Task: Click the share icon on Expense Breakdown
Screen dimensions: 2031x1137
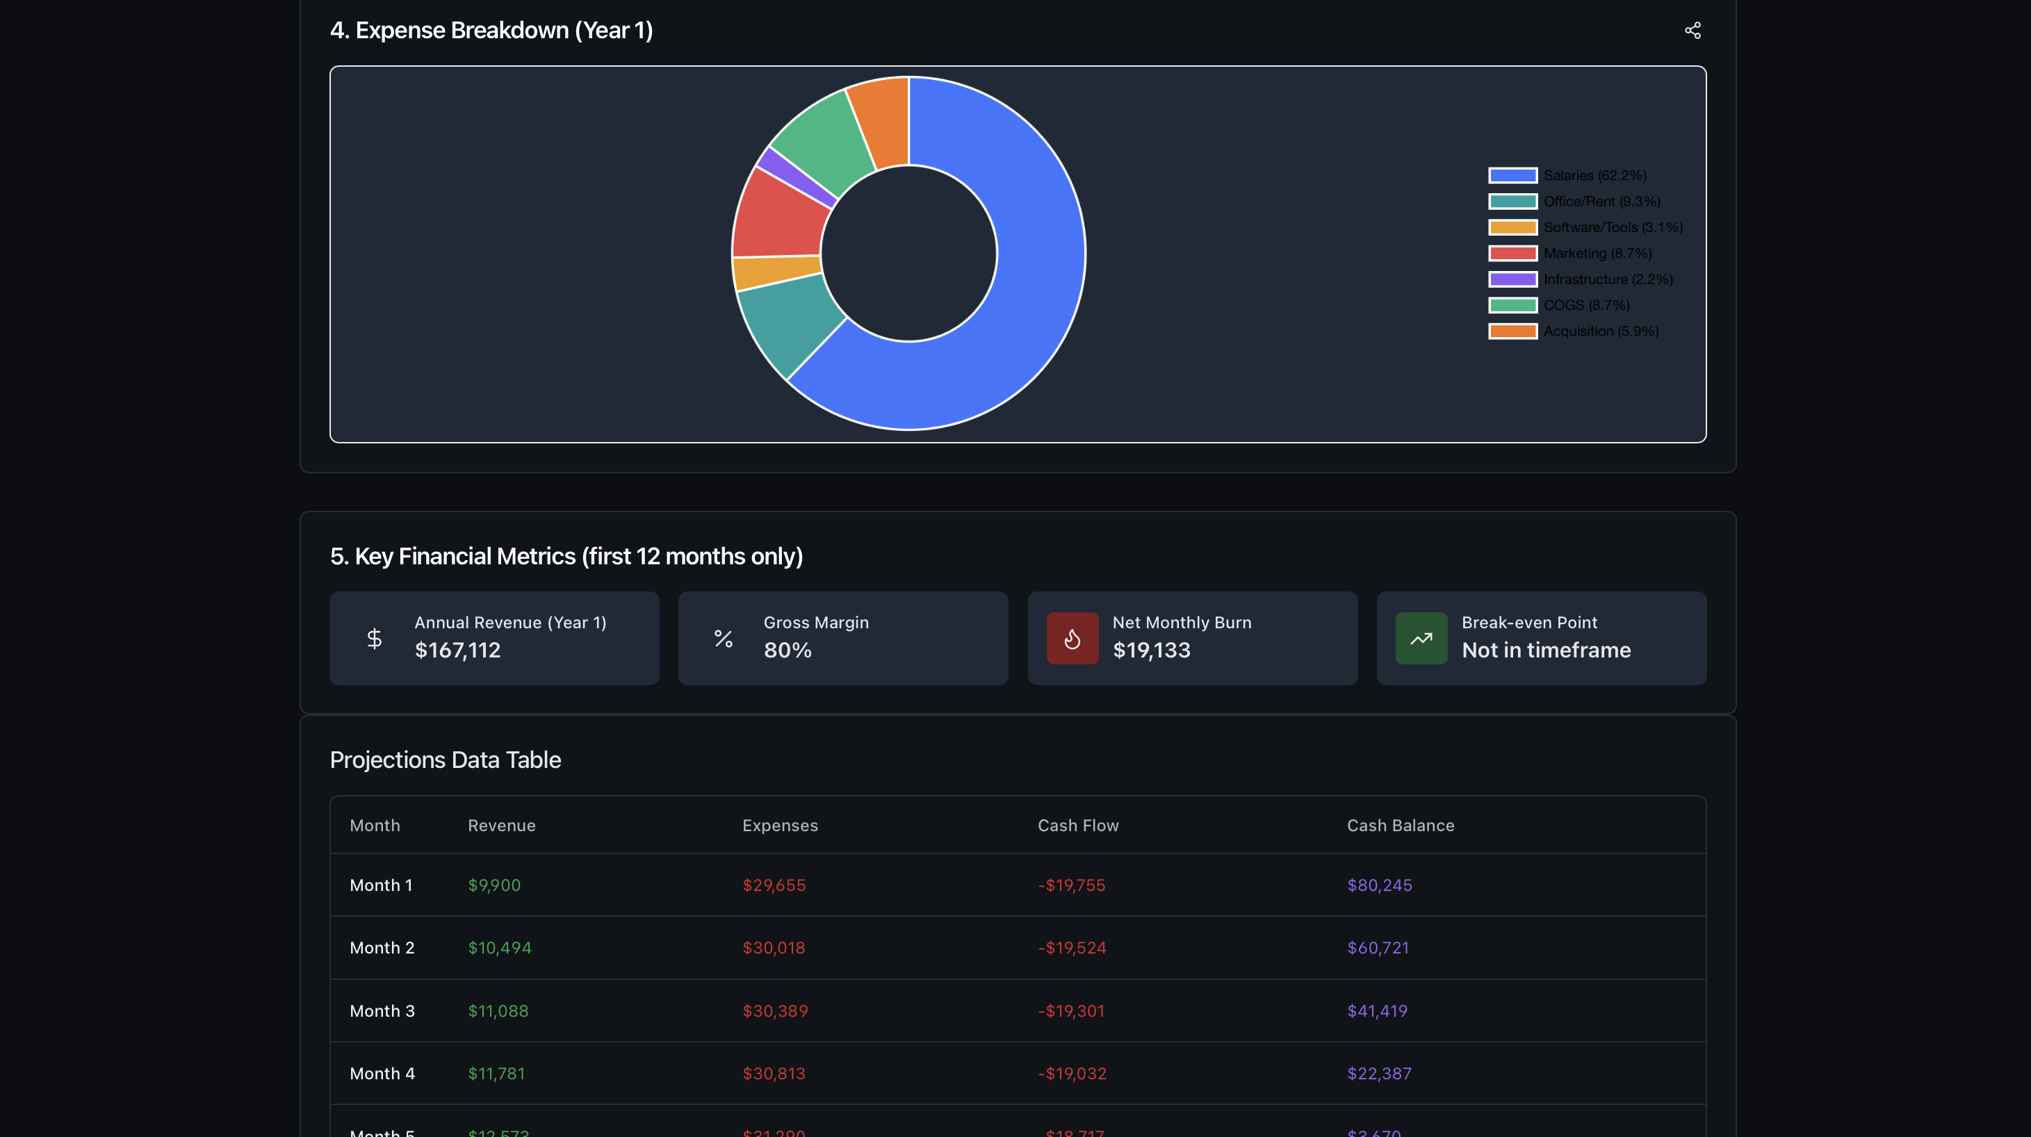Action: [1692, 30]
